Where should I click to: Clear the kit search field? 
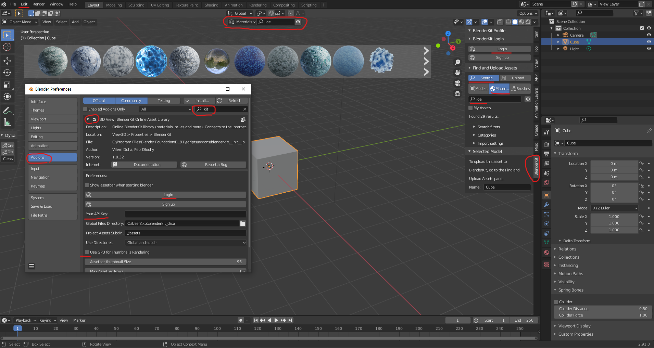[245, 109]
